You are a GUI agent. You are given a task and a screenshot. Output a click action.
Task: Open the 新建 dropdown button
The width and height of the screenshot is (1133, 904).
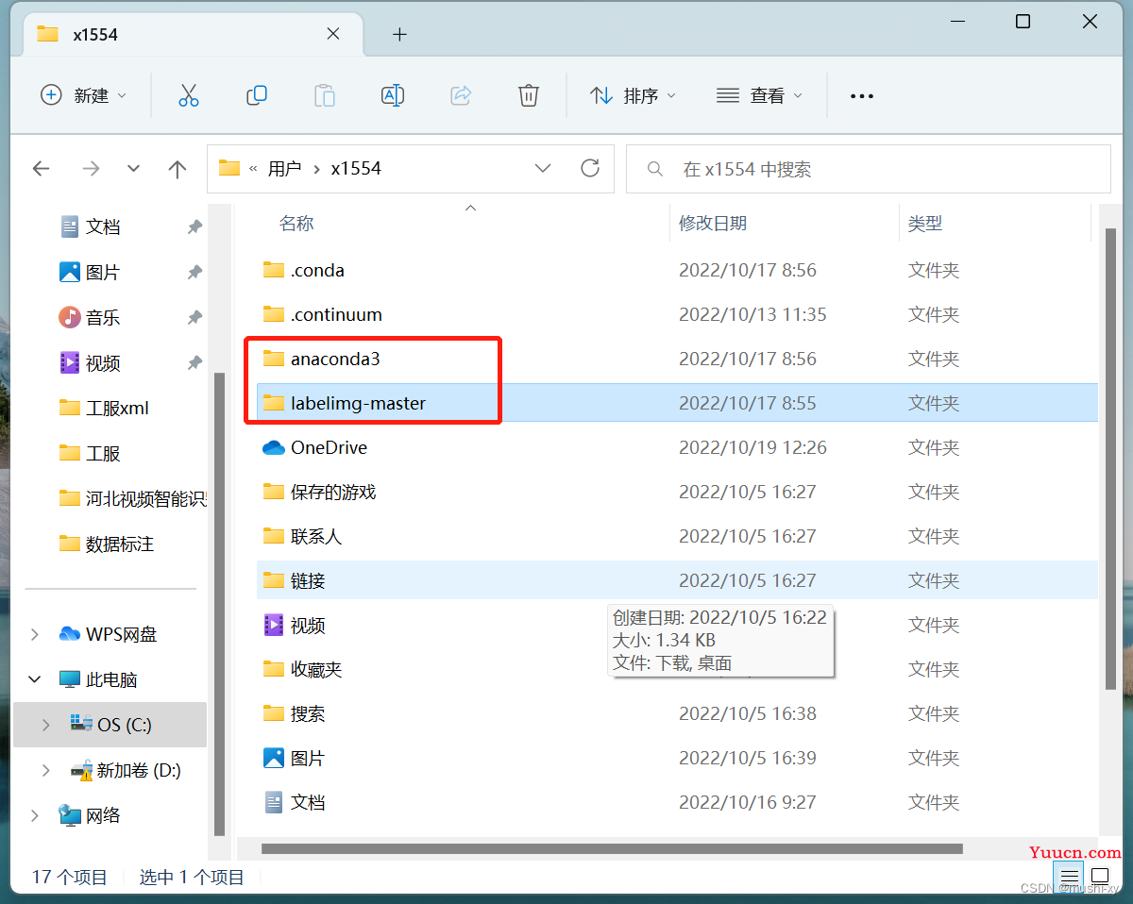click(83, 95)
